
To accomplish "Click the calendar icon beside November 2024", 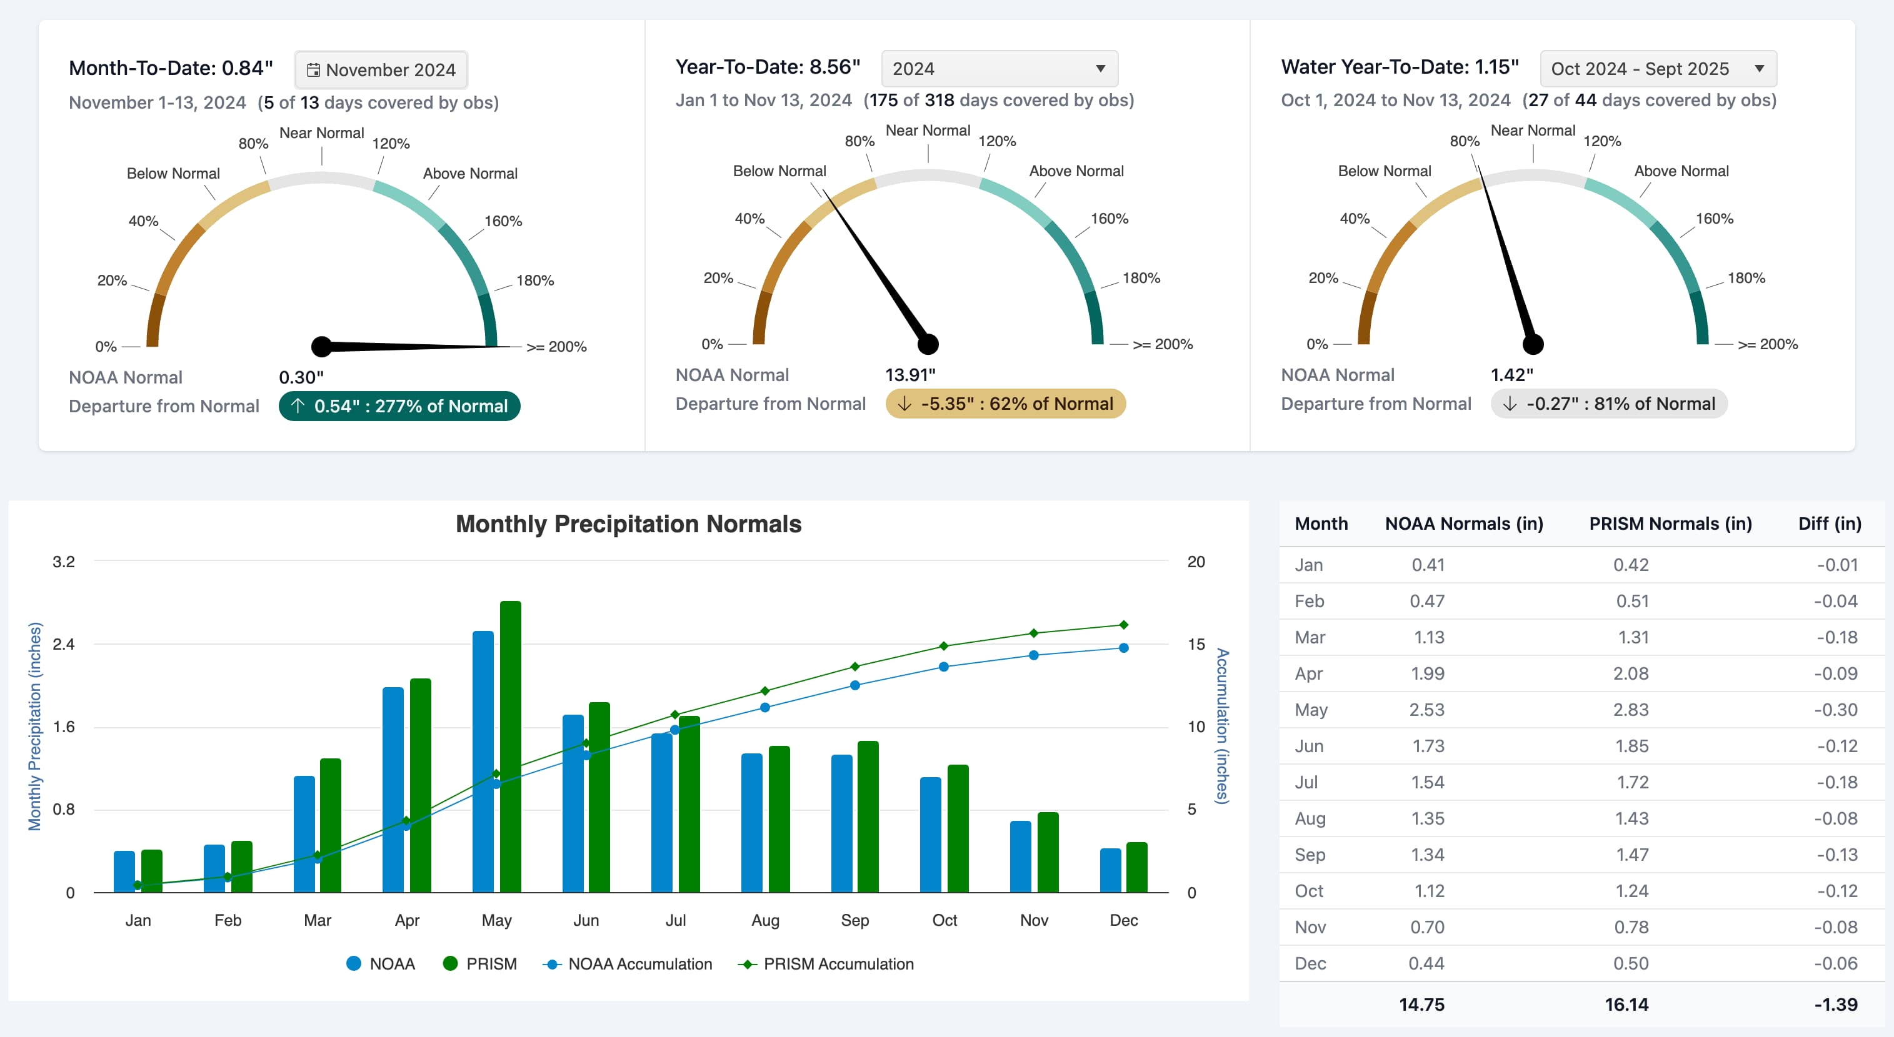I will tap(314, 69).
